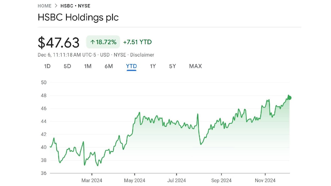View the 1Y price history

153,66
